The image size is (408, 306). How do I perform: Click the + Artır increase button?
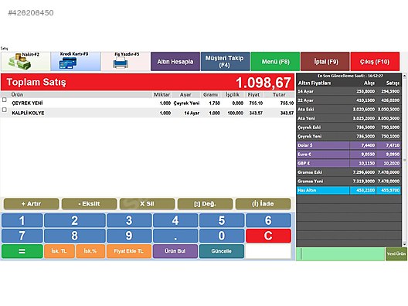(x=31, y=204)
